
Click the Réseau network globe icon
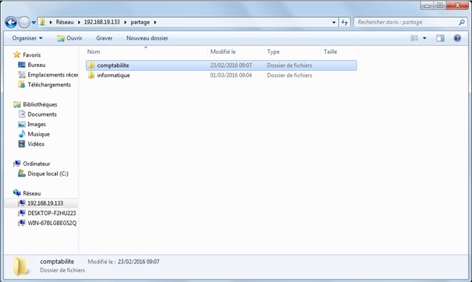coord(17,193)
